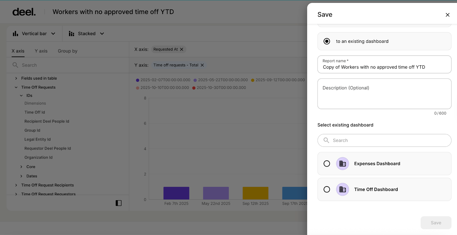Switch to the Group by tab
457x235 pixels.
67,51
